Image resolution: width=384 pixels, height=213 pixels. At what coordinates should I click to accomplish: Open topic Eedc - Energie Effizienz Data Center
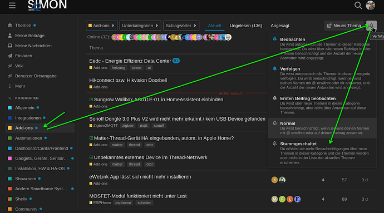click(x=130, y=61)
